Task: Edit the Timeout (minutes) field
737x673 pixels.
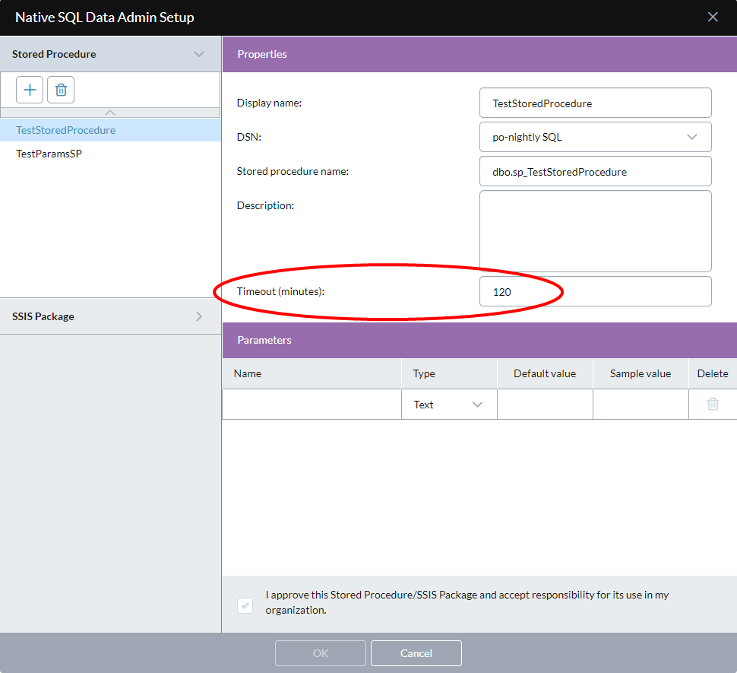Action: coord(595,291)
